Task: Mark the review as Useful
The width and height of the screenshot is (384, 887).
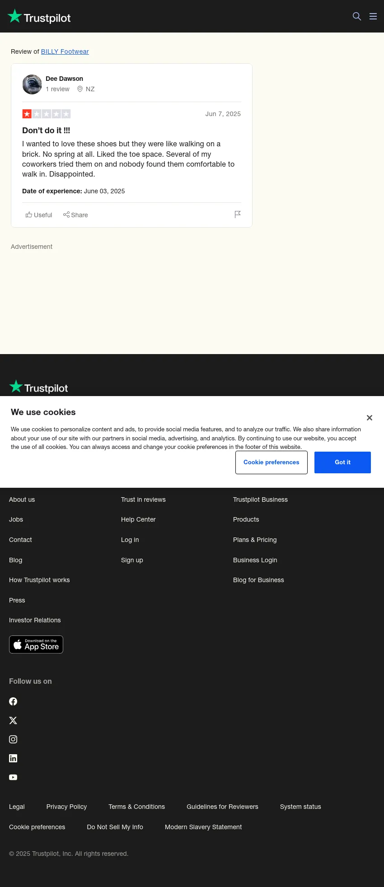Action: pyautogui.click(x=39, y=215)
